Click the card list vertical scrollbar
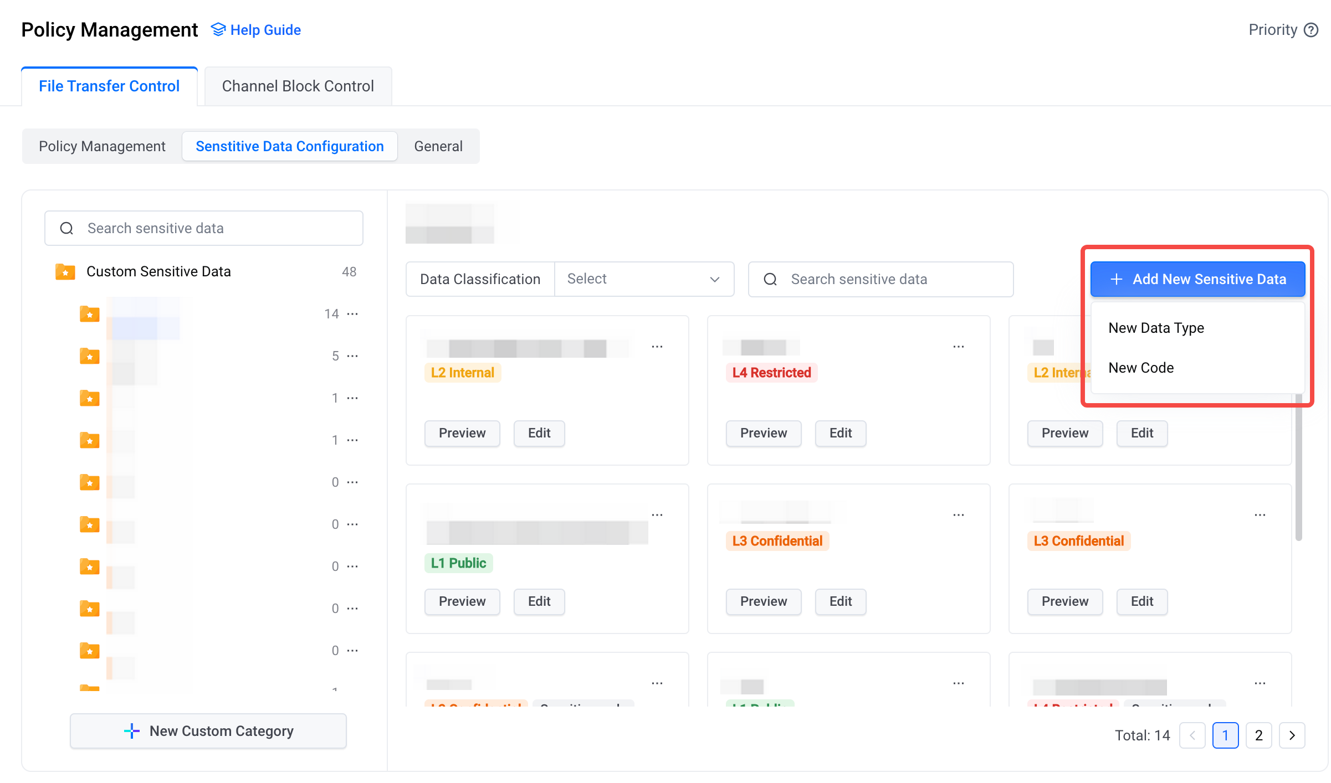This screenshot has width=1331, height=783. [x=1299, y=468]
